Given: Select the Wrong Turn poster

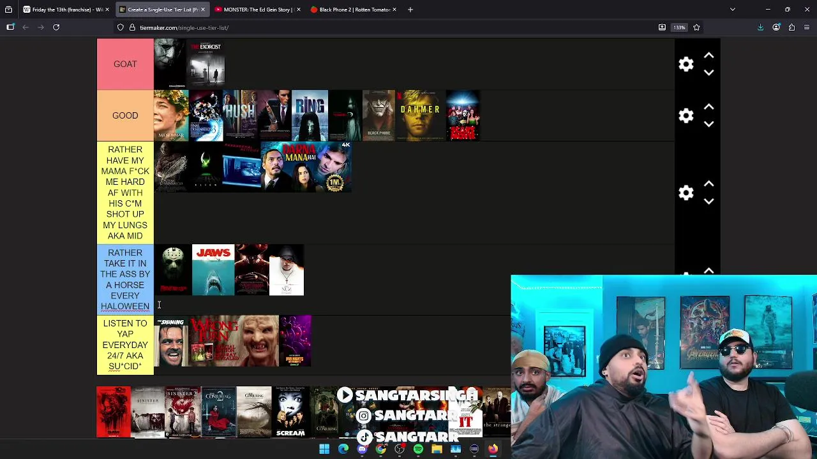Looking at the screenshot, I should click(x=234, y=341).
